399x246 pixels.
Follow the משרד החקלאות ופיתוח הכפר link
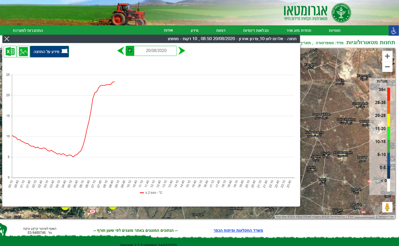click(238, 231)
